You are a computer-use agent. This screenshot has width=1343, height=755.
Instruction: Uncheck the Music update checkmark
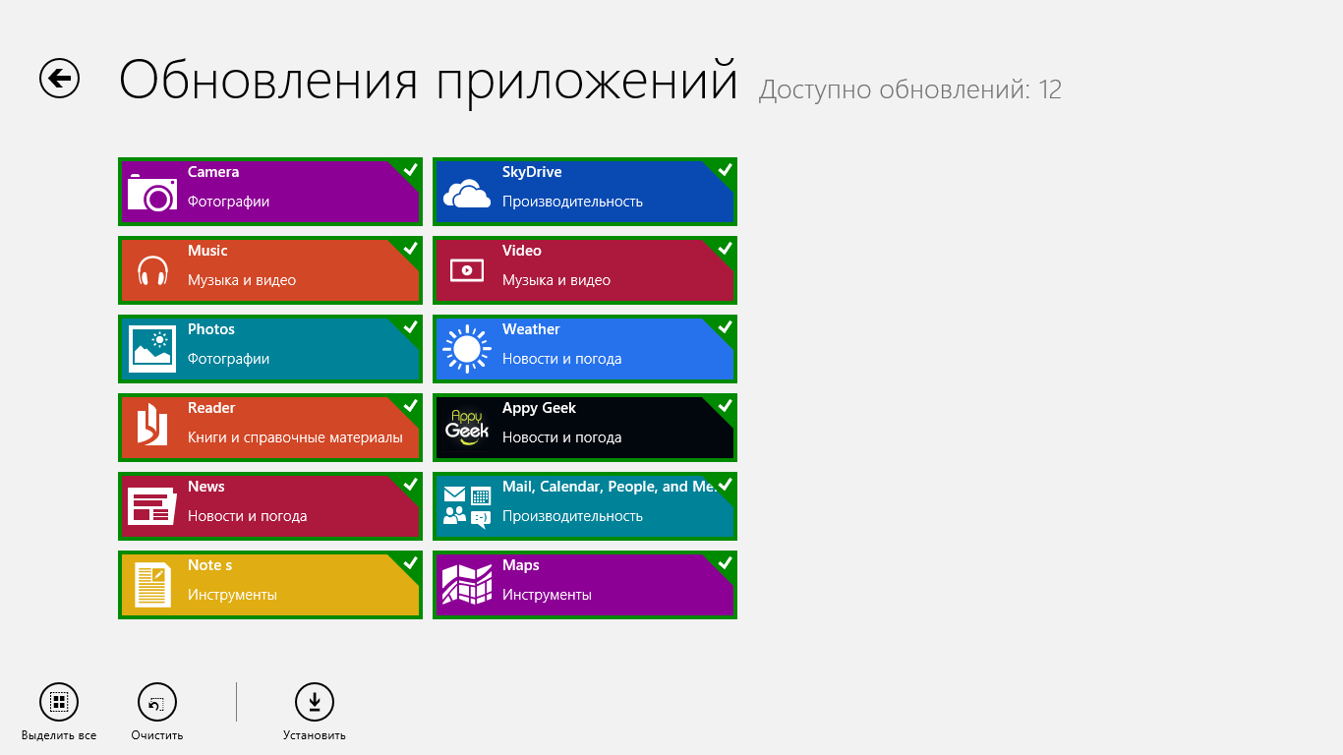[410, 249]
